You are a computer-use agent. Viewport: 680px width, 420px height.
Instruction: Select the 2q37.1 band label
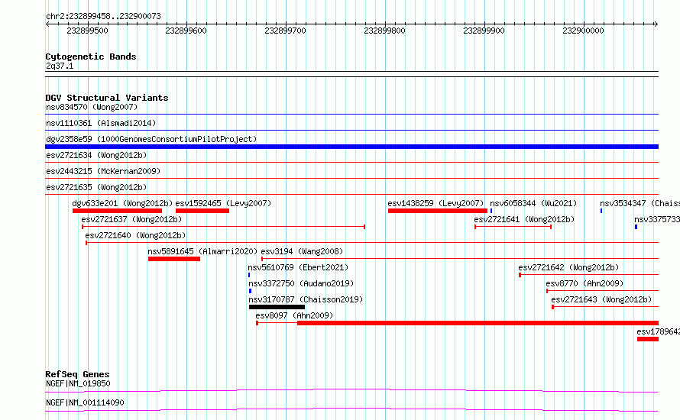tap(60, 66)
